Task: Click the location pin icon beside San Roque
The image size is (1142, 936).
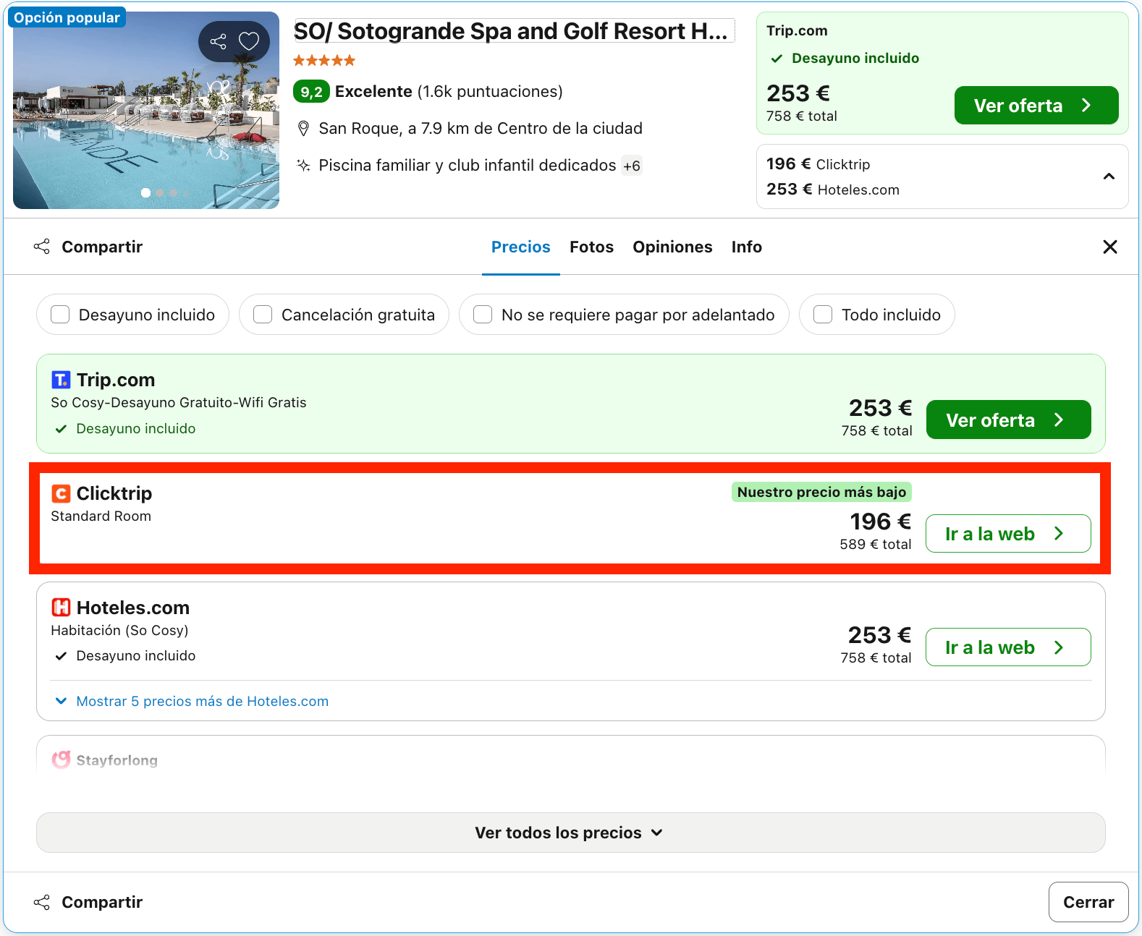Action: coord(304,129)
